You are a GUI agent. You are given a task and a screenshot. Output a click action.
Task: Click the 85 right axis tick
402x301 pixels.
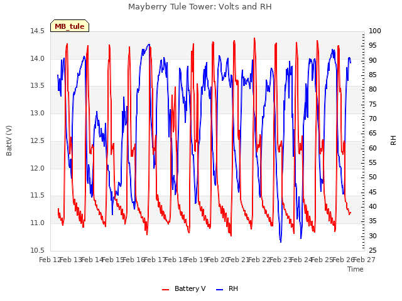click(x=372, y=75)
